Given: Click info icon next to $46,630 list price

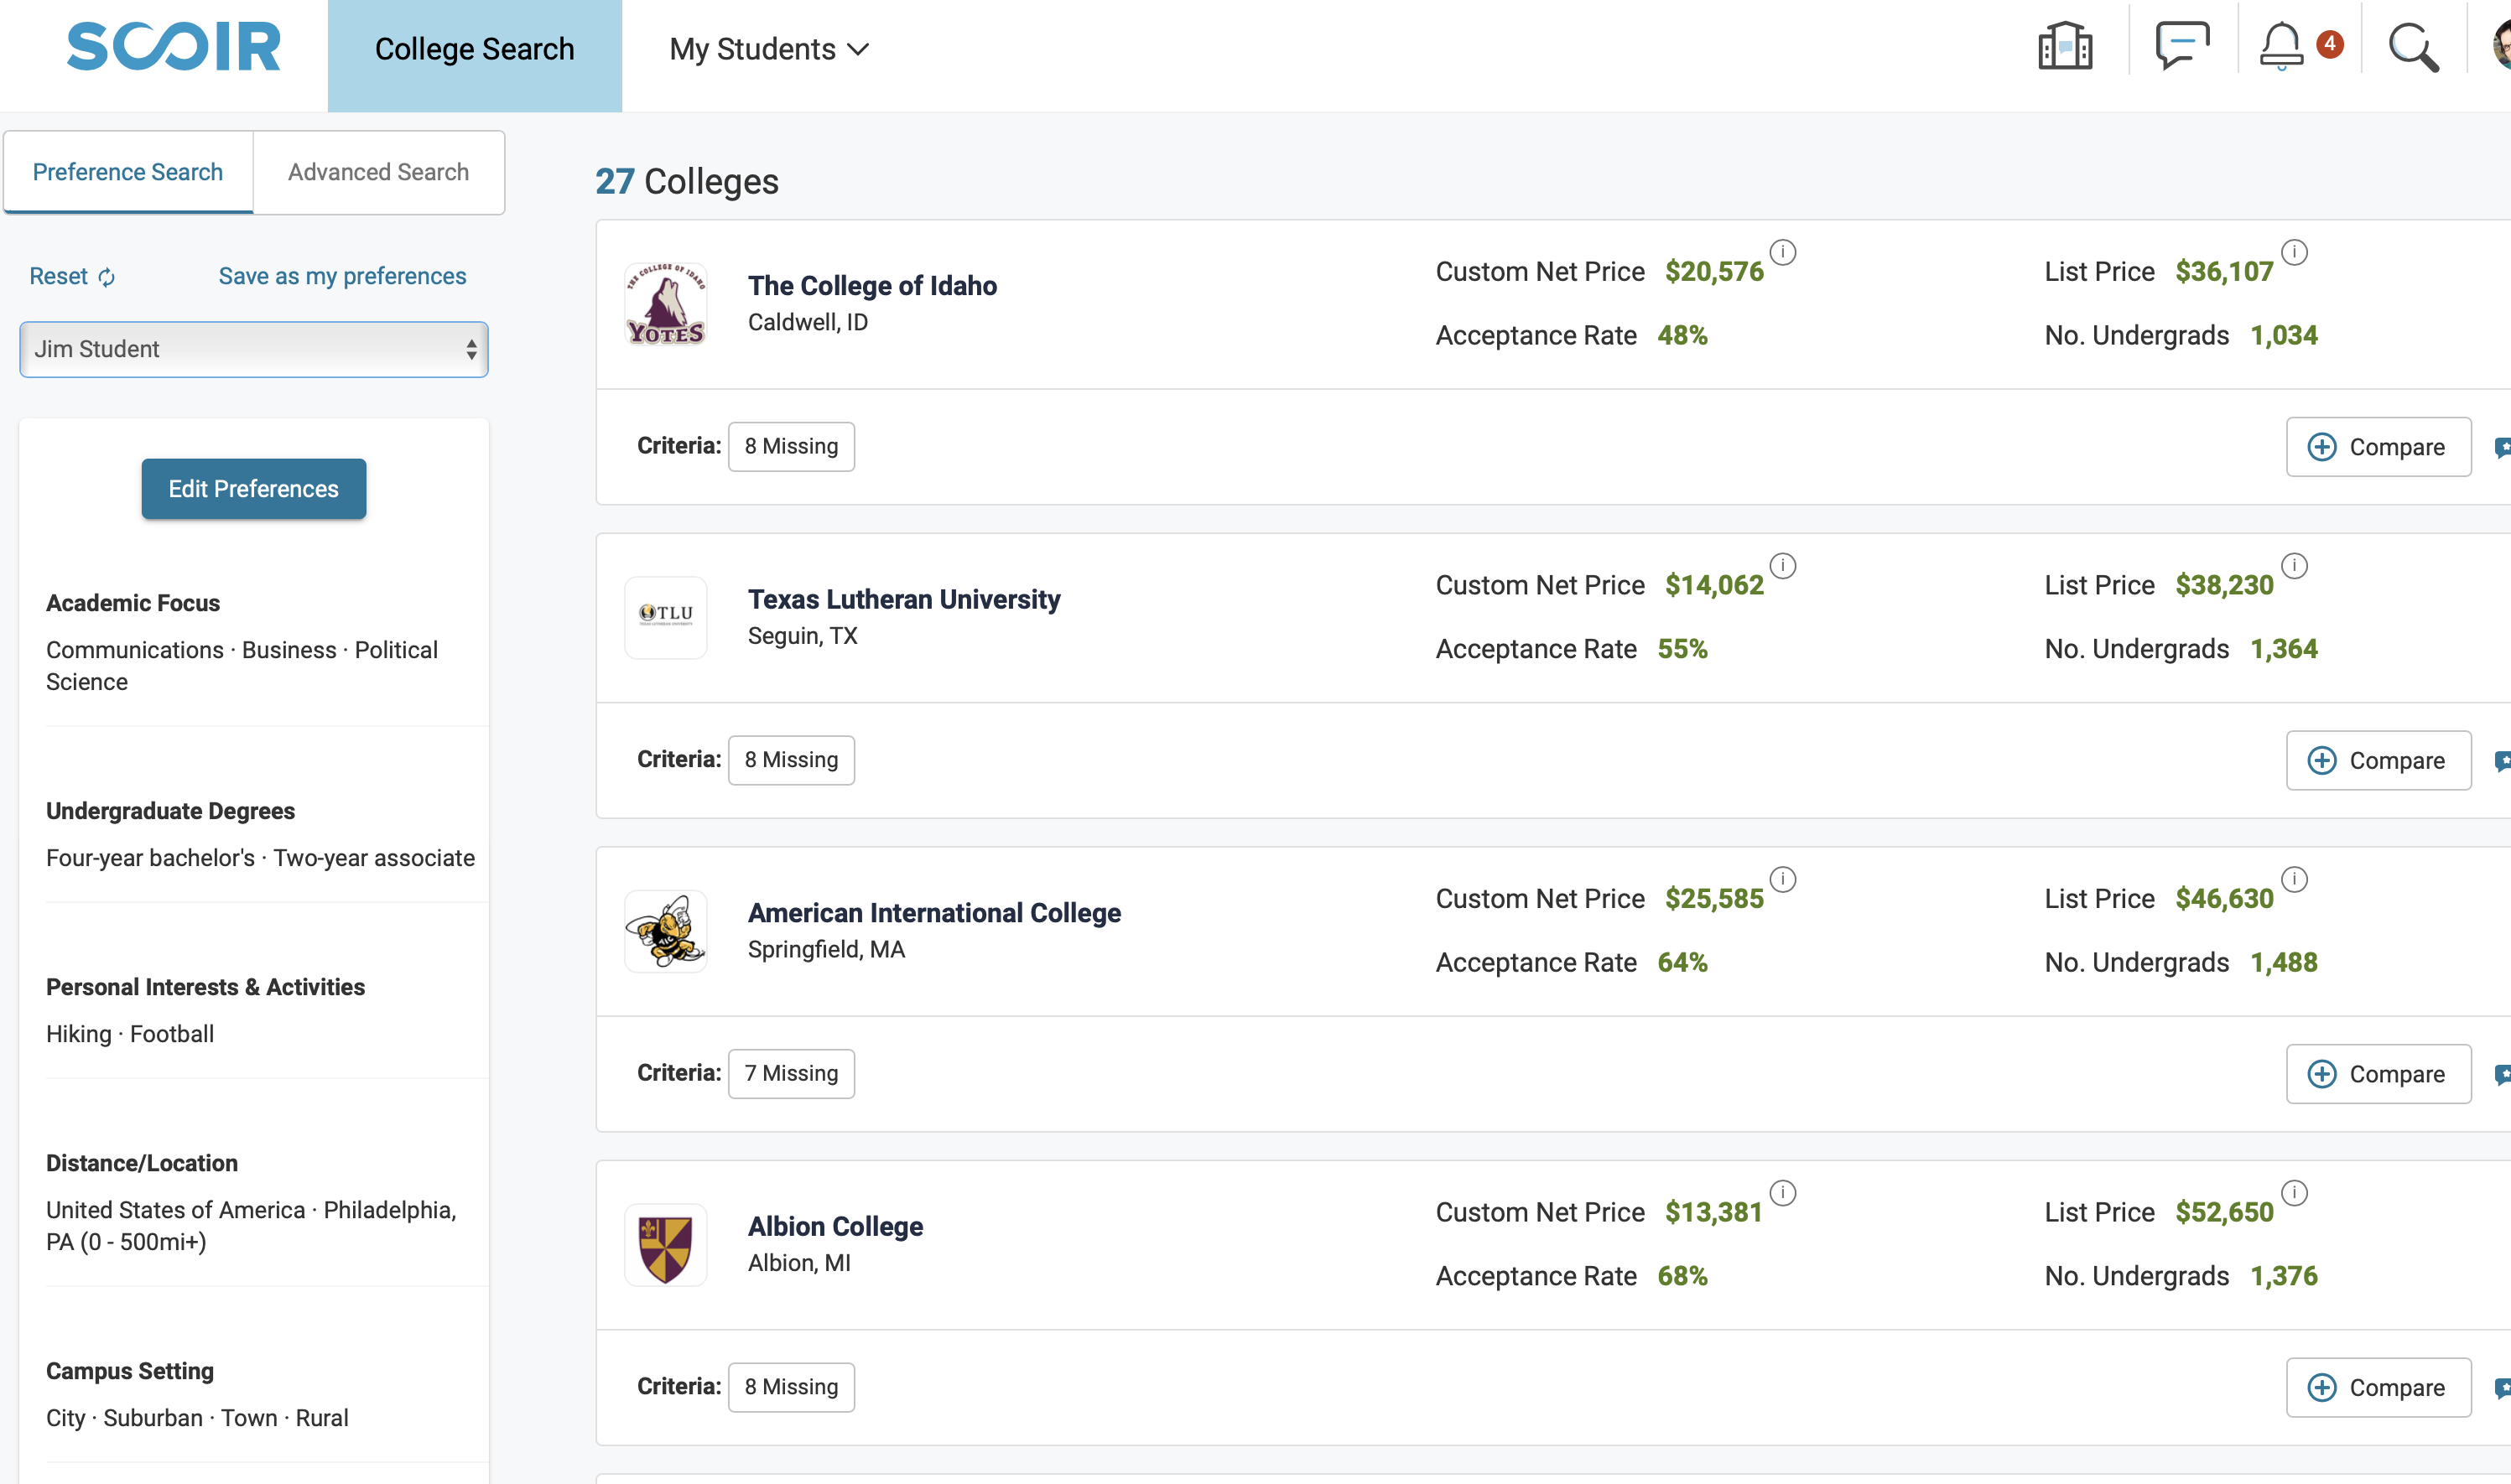Looking at the screenshot, I should point(2294,879).
